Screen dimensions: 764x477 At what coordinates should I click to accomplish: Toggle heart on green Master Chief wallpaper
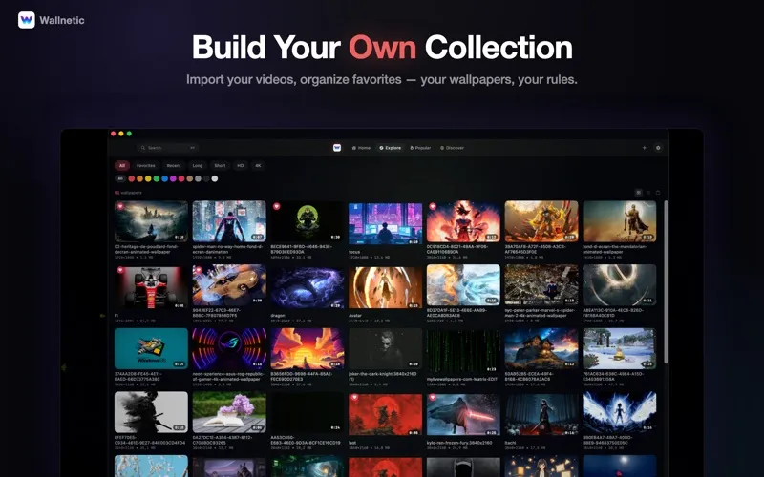point(276,206)
